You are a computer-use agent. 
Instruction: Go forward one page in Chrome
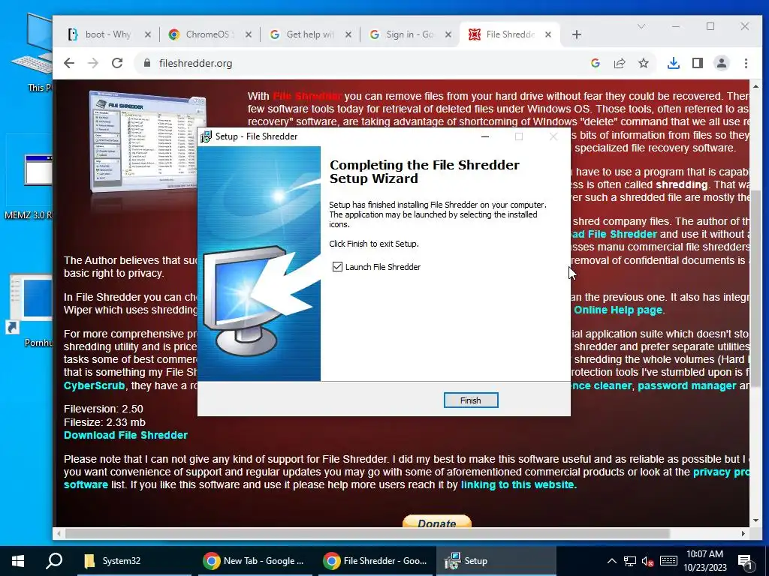click(92, 63)
